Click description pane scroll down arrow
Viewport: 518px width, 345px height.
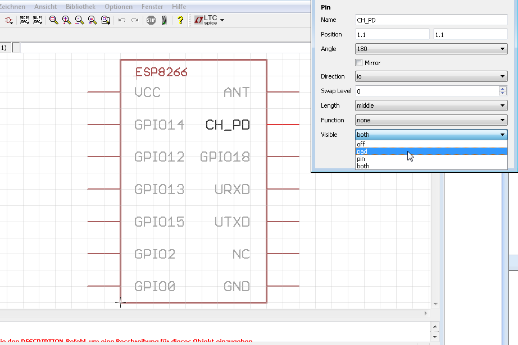coord(435,337)
